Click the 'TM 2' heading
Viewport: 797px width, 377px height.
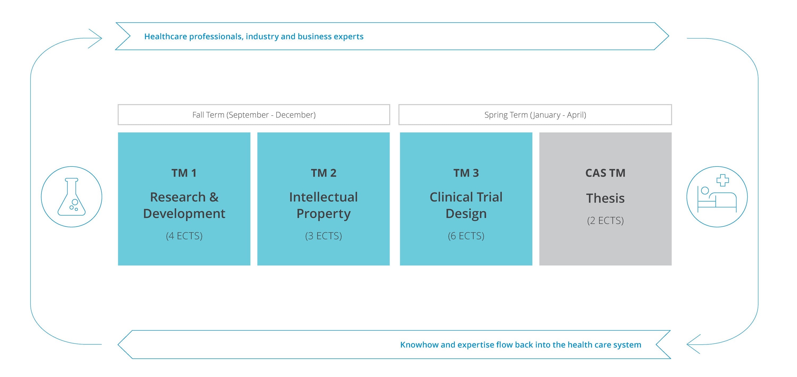click(323, 173)
